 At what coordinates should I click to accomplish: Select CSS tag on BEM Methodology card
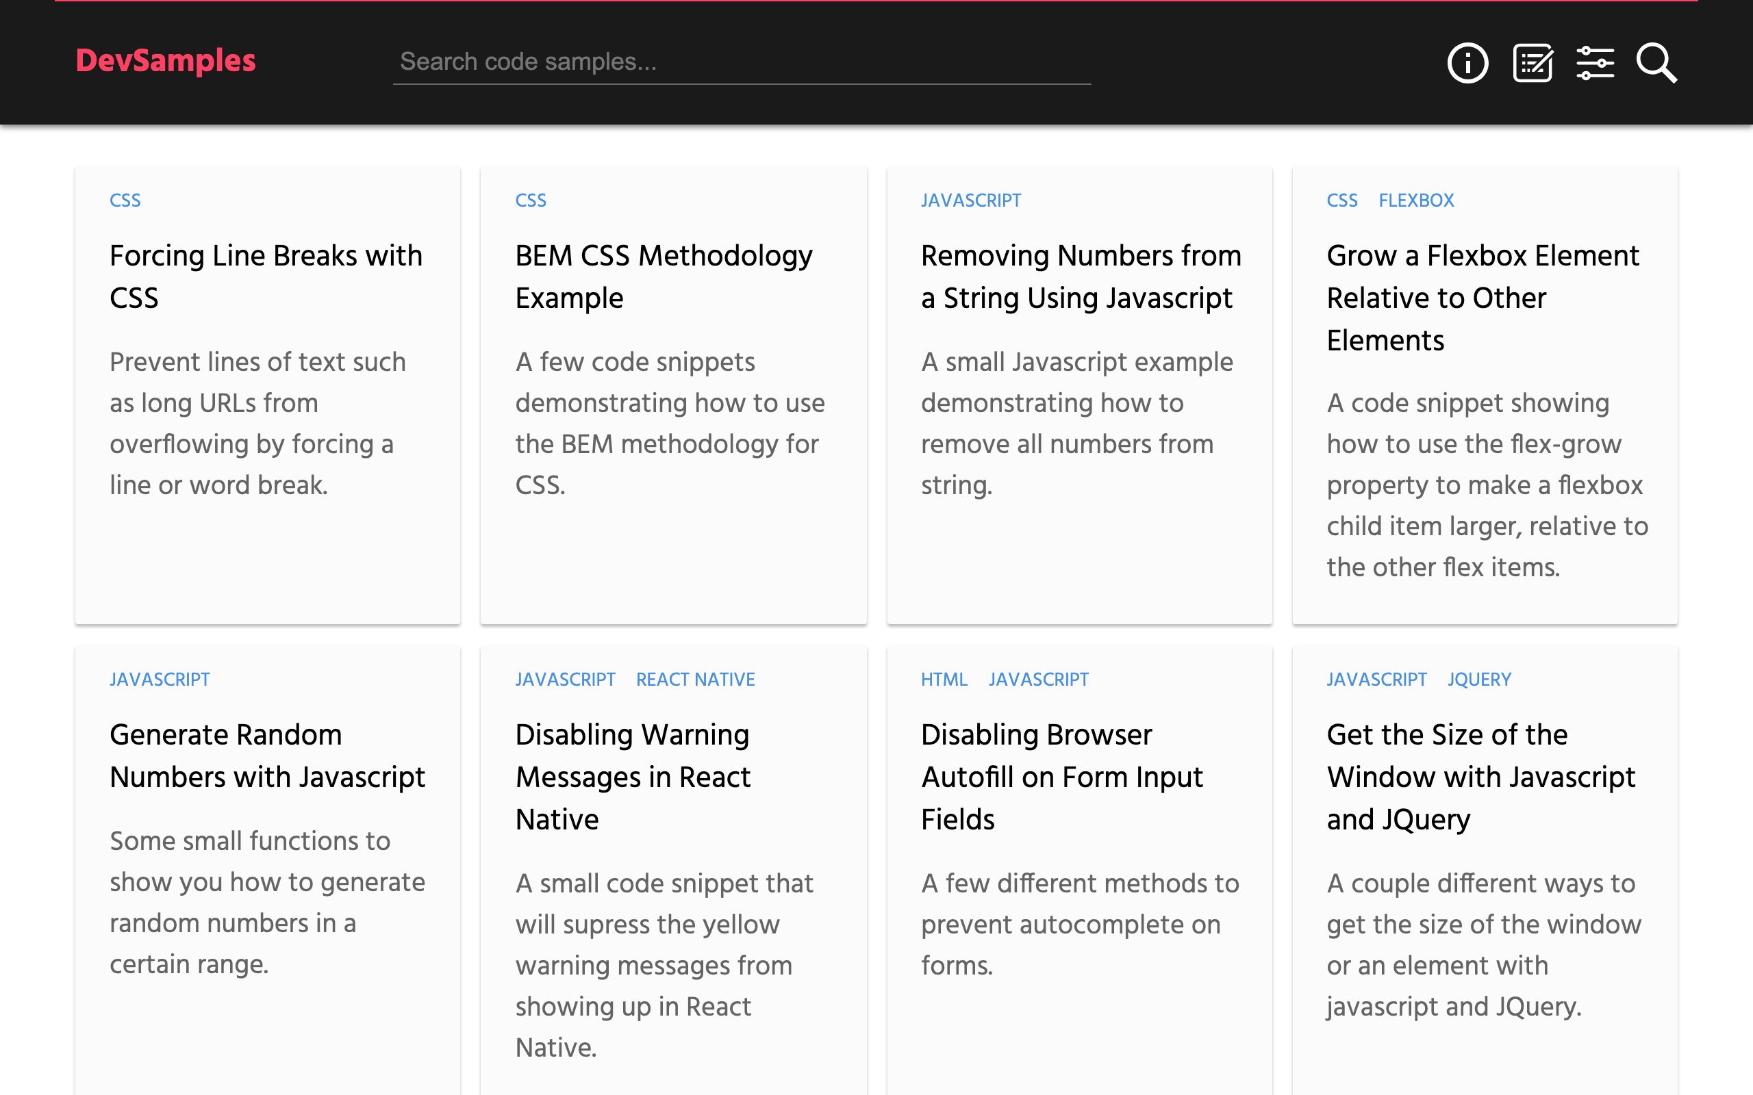pos(531,201)
